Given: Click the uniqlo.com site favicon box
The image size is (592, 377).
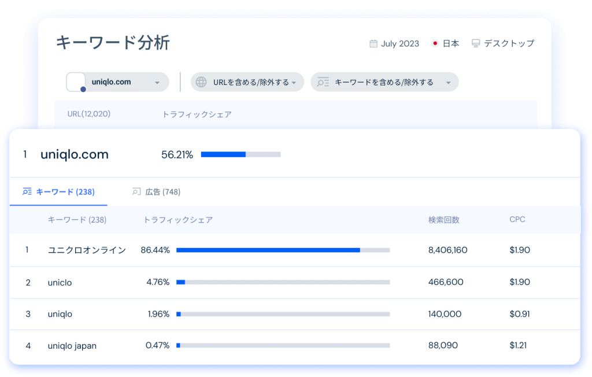Looking at the screenshot, I should [x=76, y=82].
